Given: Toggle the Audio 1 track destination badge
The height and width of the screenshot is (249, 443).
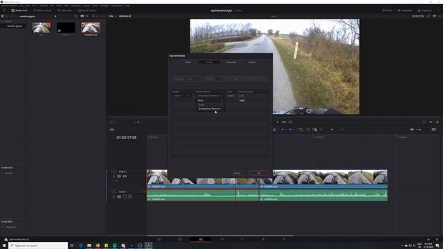Looking at the screenshot, I should coord(114,192).
